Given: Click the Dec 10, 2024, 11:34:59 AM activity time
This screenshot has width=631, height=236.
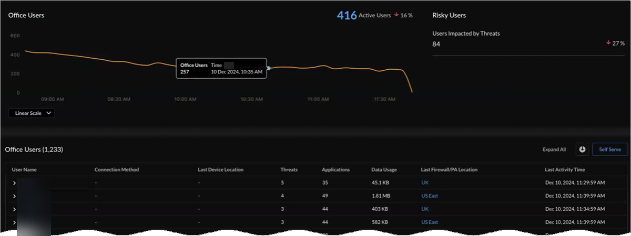Looking at the screenshot, I should 575,209.
